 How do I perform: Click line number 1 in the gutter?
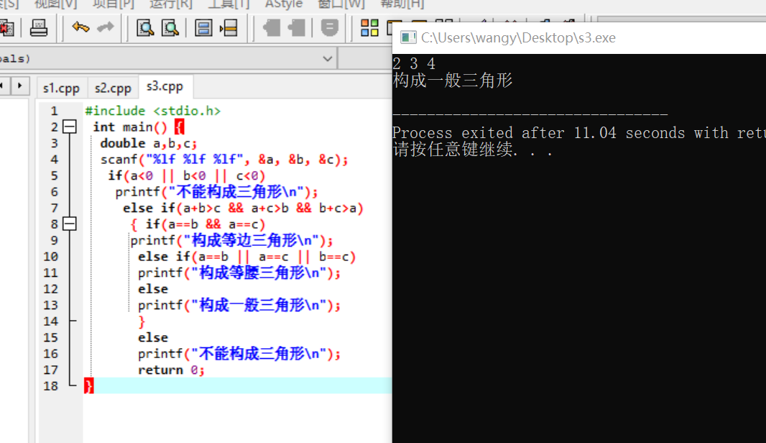(54, 111)
